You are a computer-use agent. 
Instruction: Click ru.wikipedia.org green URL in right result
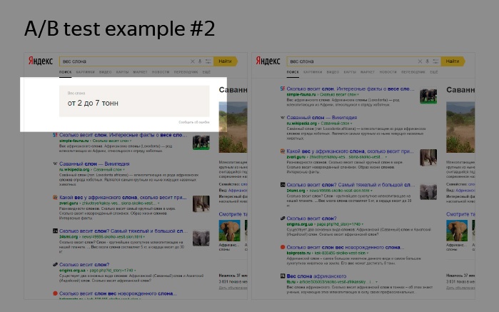click(x=302, y=124)
